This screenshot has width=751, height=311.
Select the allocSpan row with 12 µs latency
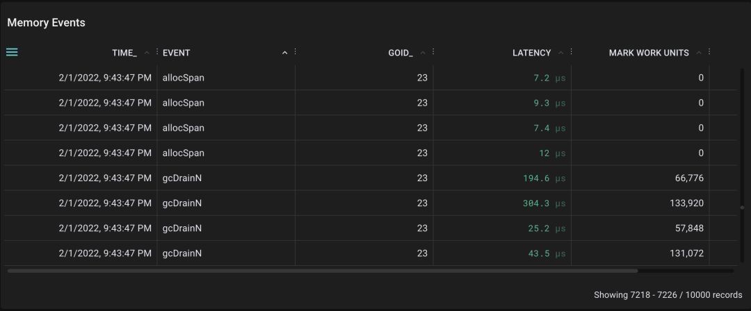point(348,153)
